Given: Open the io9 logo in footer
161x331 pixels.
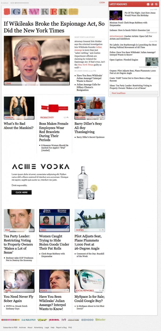Looking at the screenshot, I should pos(64,320).
